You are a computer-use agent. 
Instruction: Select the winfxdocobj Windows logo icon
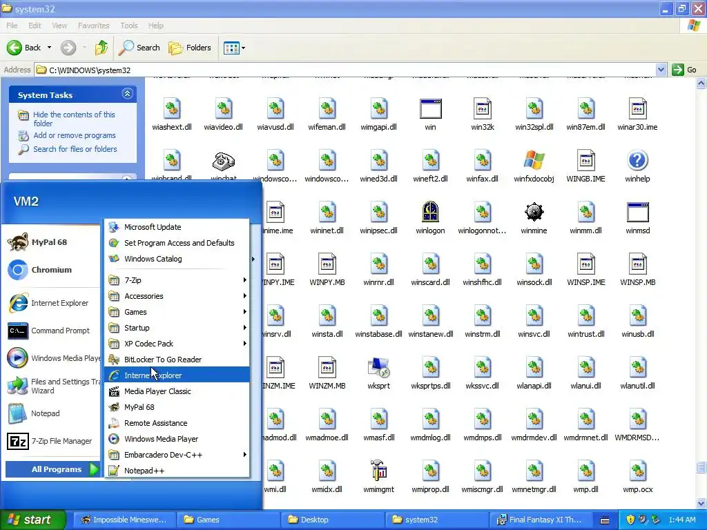point(534,160)
